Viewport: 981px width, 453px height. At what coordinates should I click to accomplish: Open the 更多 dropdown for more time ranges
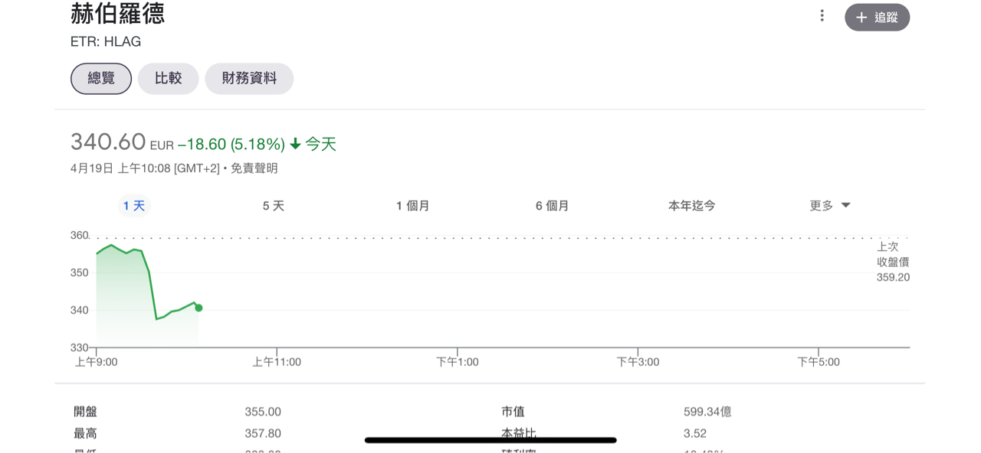[x=820, y=205]
